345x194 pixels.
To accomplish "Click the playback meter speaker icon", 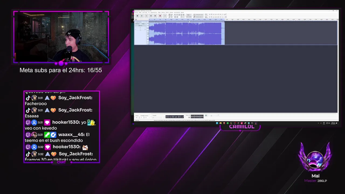I will pyautogui.click(x=206, y=17).
